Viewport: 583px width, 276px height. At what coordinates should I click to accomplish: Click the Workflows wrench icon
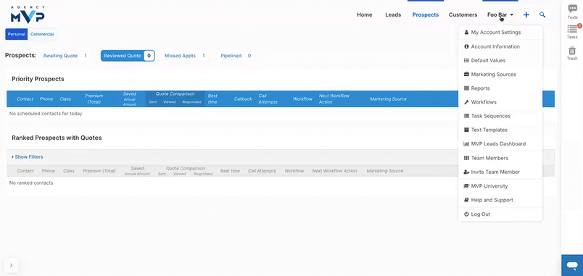(467, 102)
